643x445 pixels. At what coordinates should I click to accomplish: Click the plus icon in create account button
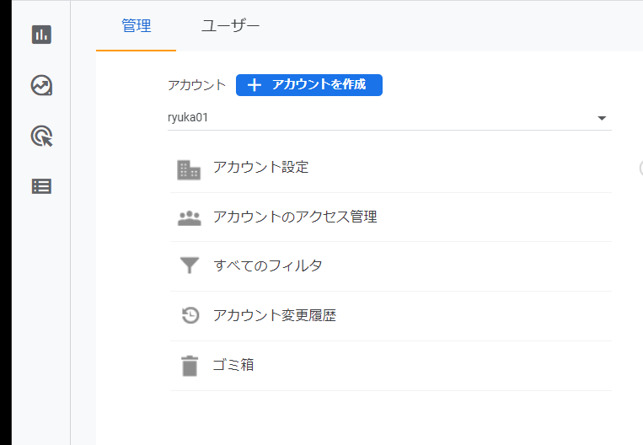coord(255,85)
